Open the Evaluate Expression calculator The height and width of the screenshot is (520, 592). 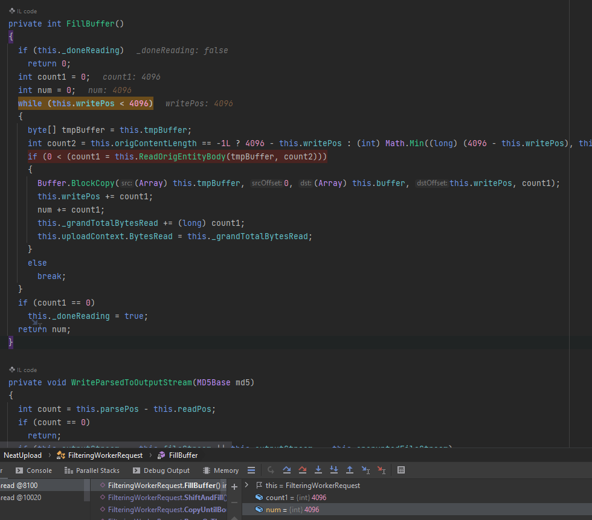pyautogui.click(x=401, y=470)
